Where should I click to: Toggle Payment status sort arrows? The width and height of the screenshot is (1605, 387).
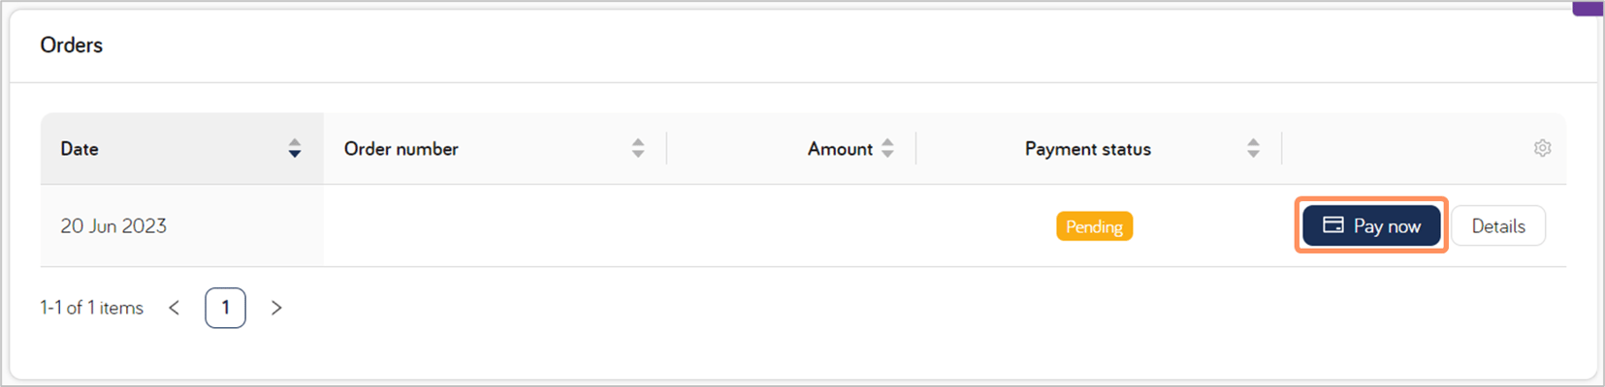point(1253,148)
